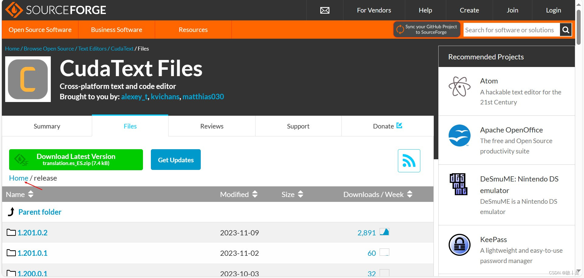The width and height of the screenshot is (584, 278).
Task: Click the KeePass lock icon
Action: (460, 245)
